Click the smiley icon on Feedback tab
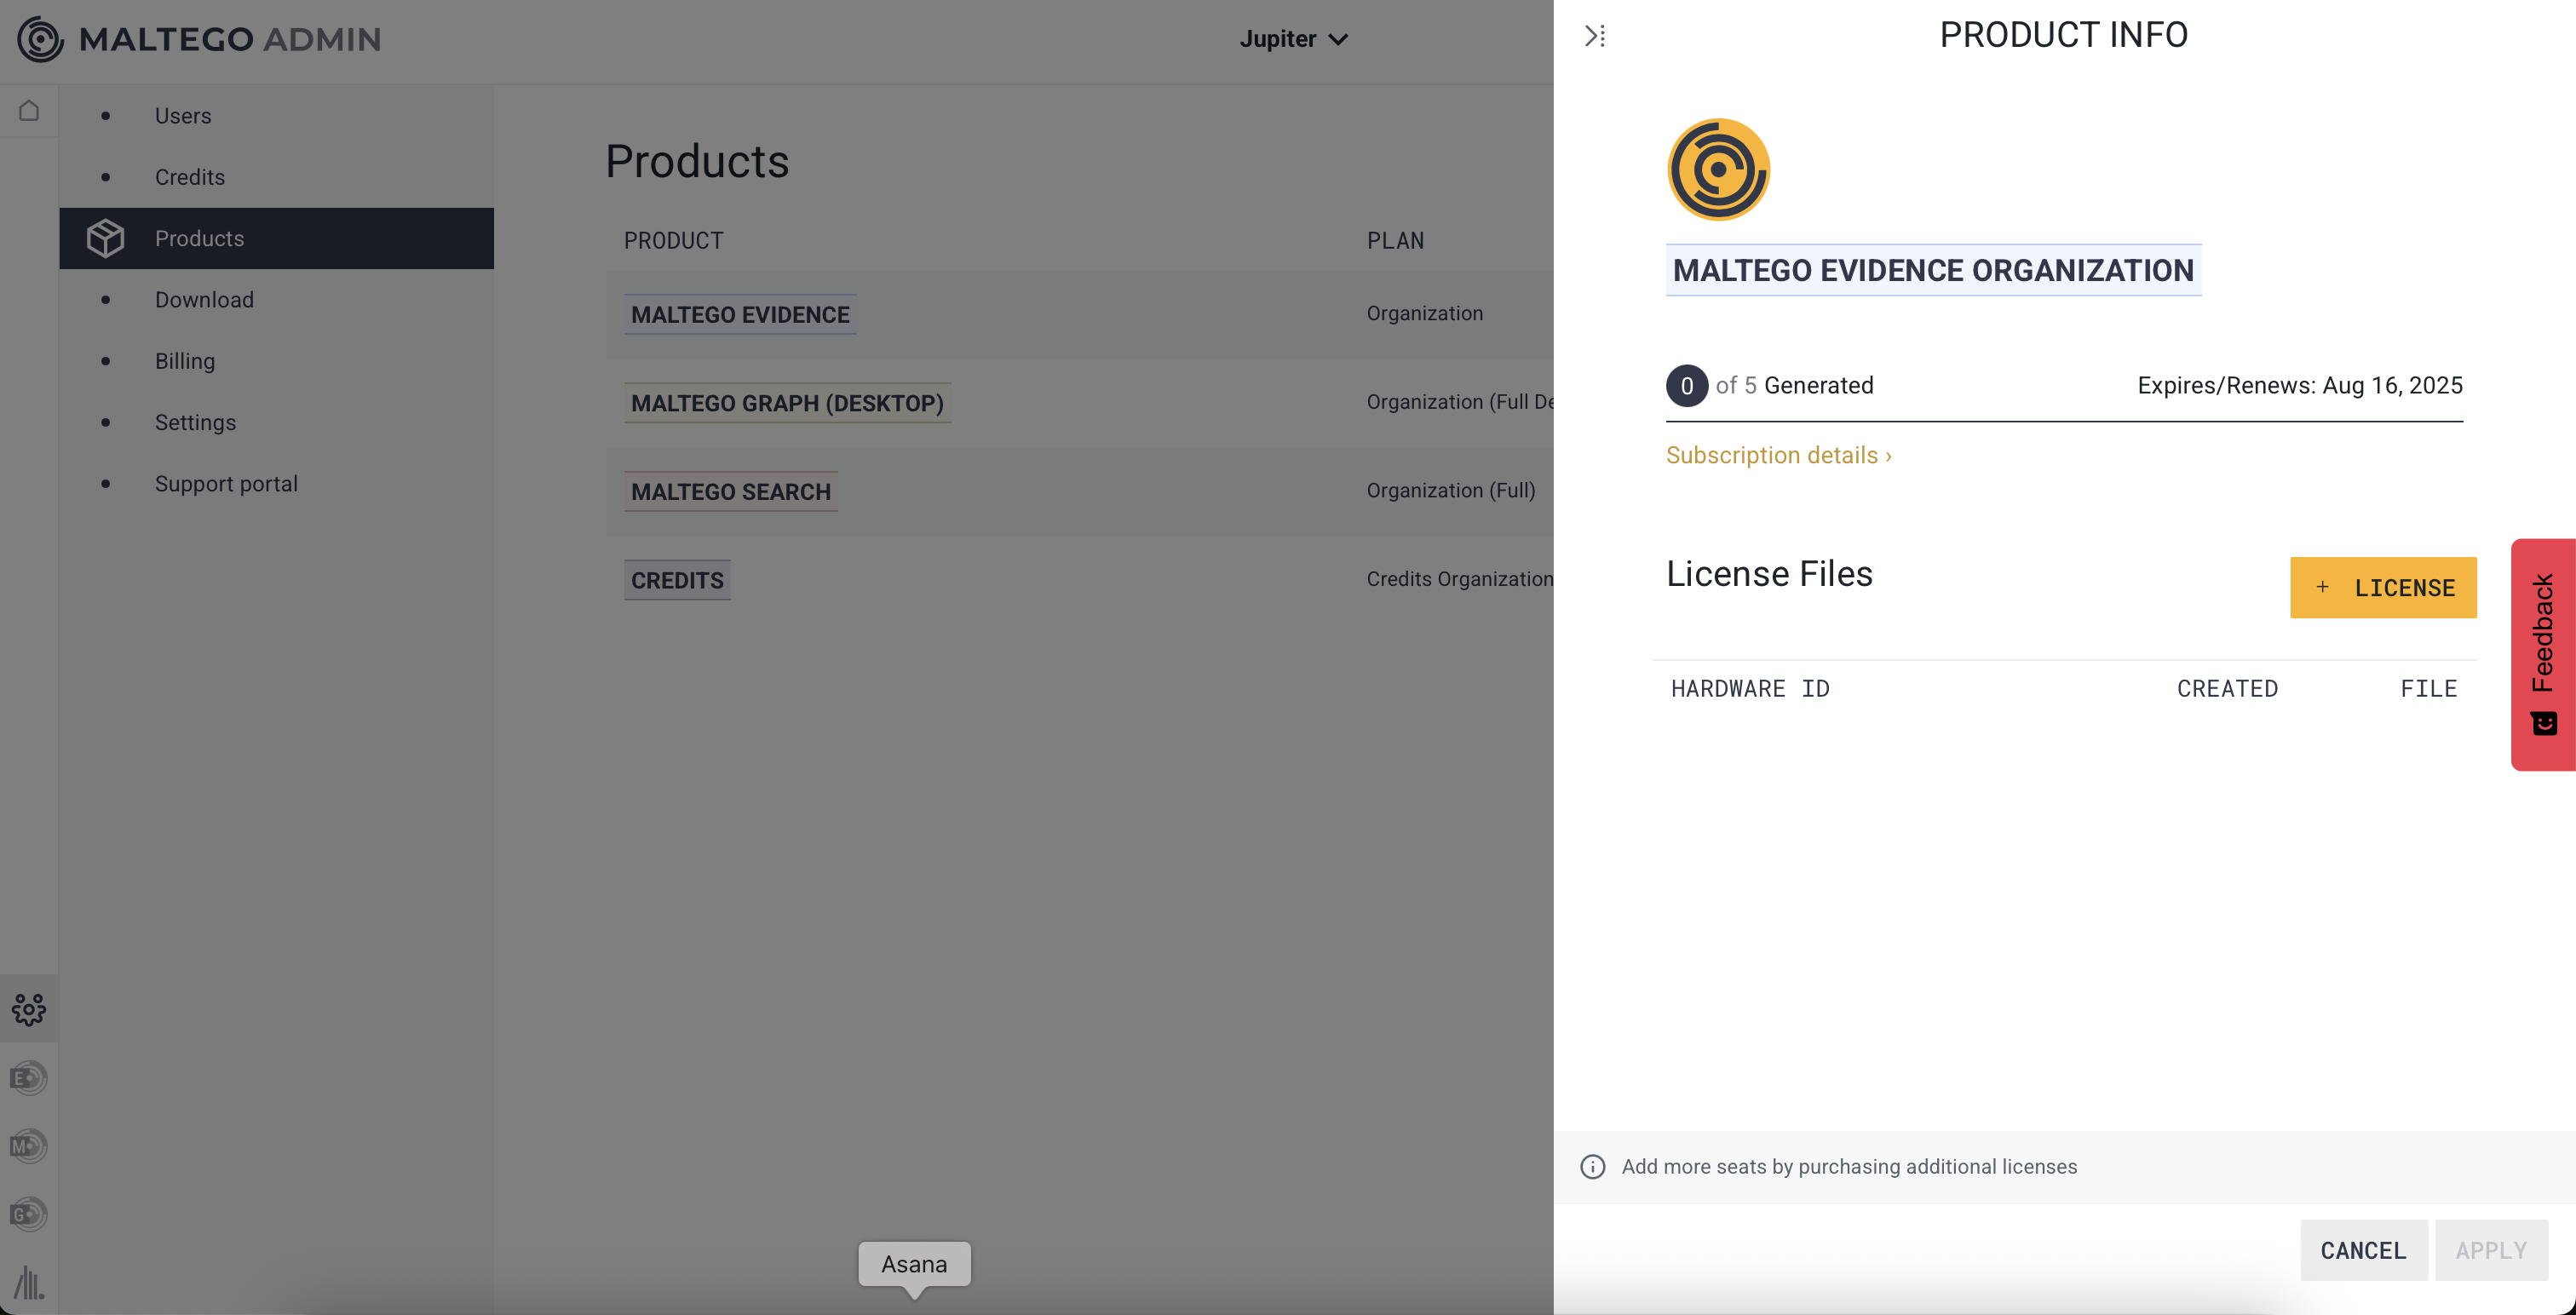The image size is (2576, 1315). (x=2544, y=722)
